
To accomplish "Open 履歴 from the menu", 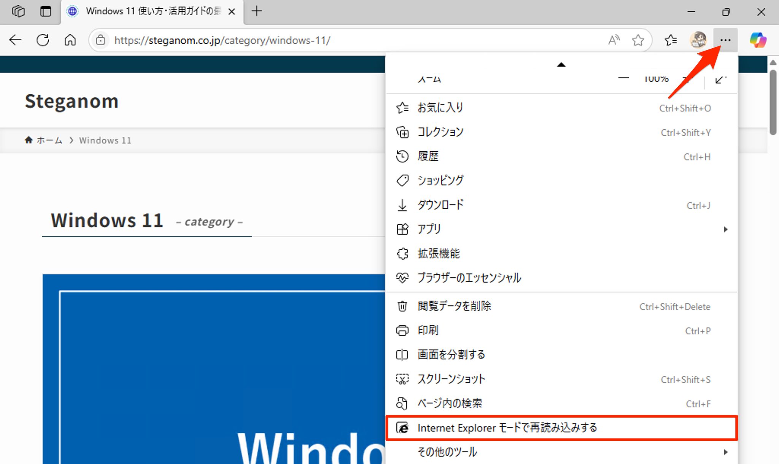I will pyautogui.click(x=428, y=156).
